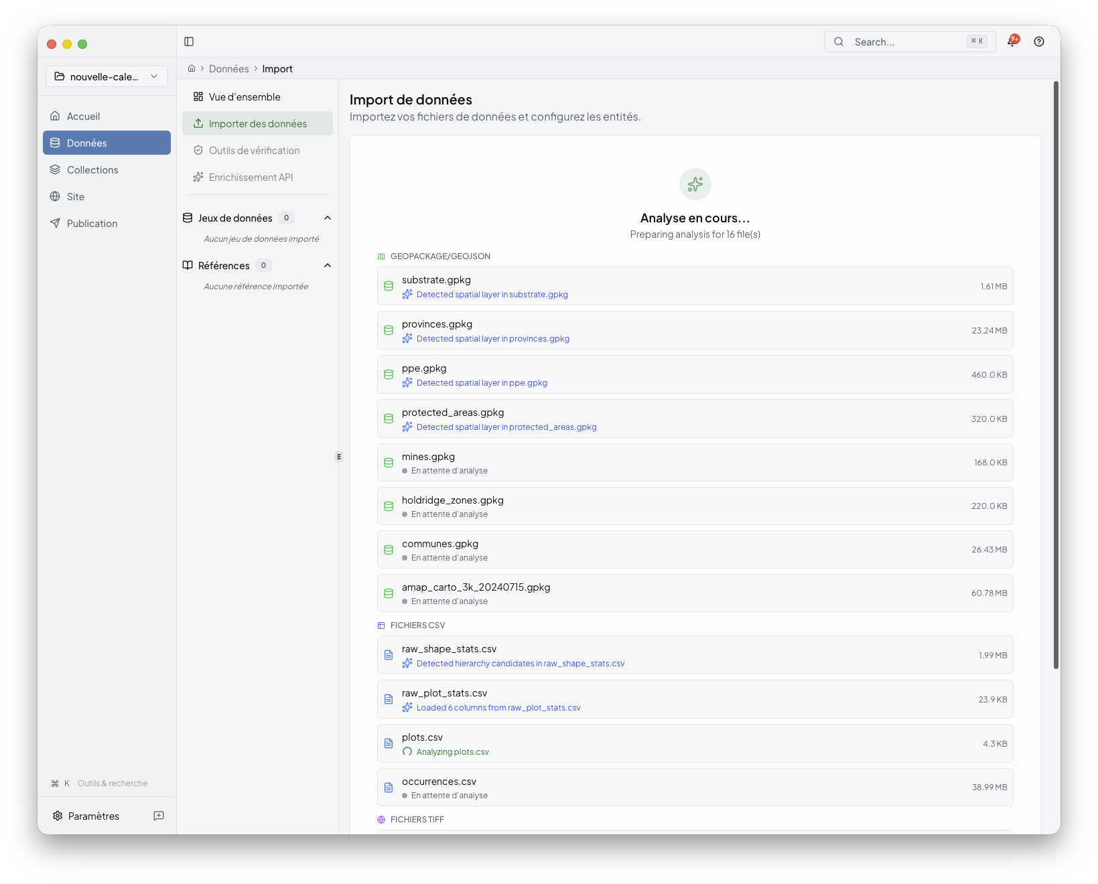Open Paramètres settings
This screenshot has height=884, width=1098.
point(93,816)
